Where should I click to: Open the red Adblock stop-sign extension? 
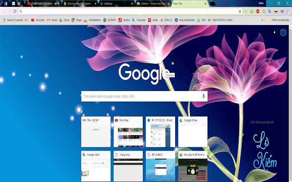tap(258, 11)
